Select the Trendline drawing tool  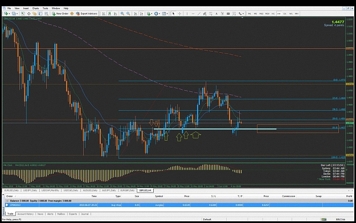click(x=199, y=14)
